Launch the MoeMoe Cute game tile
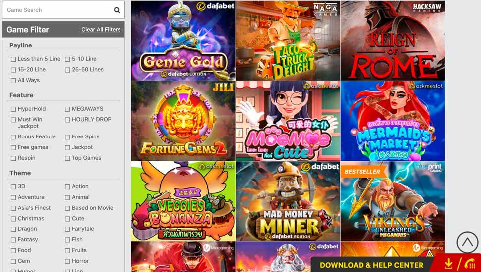 [x=288, y=121]
